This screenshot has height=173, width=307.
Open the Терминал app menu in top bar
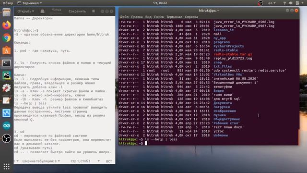[30, 3]
